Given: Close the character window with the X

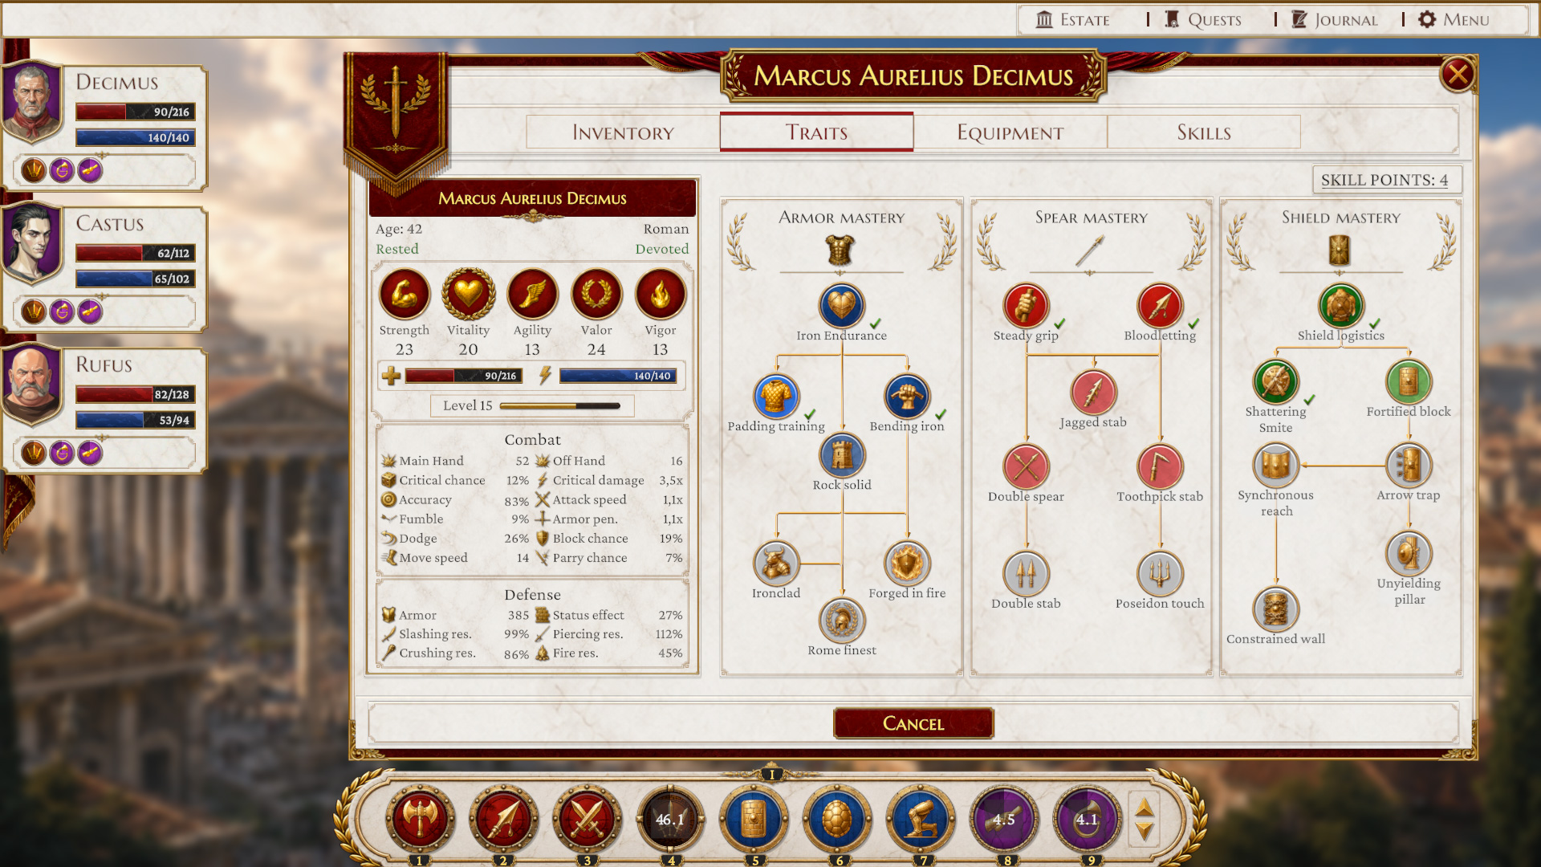Looking at the screenshot, I should 1458,75.
